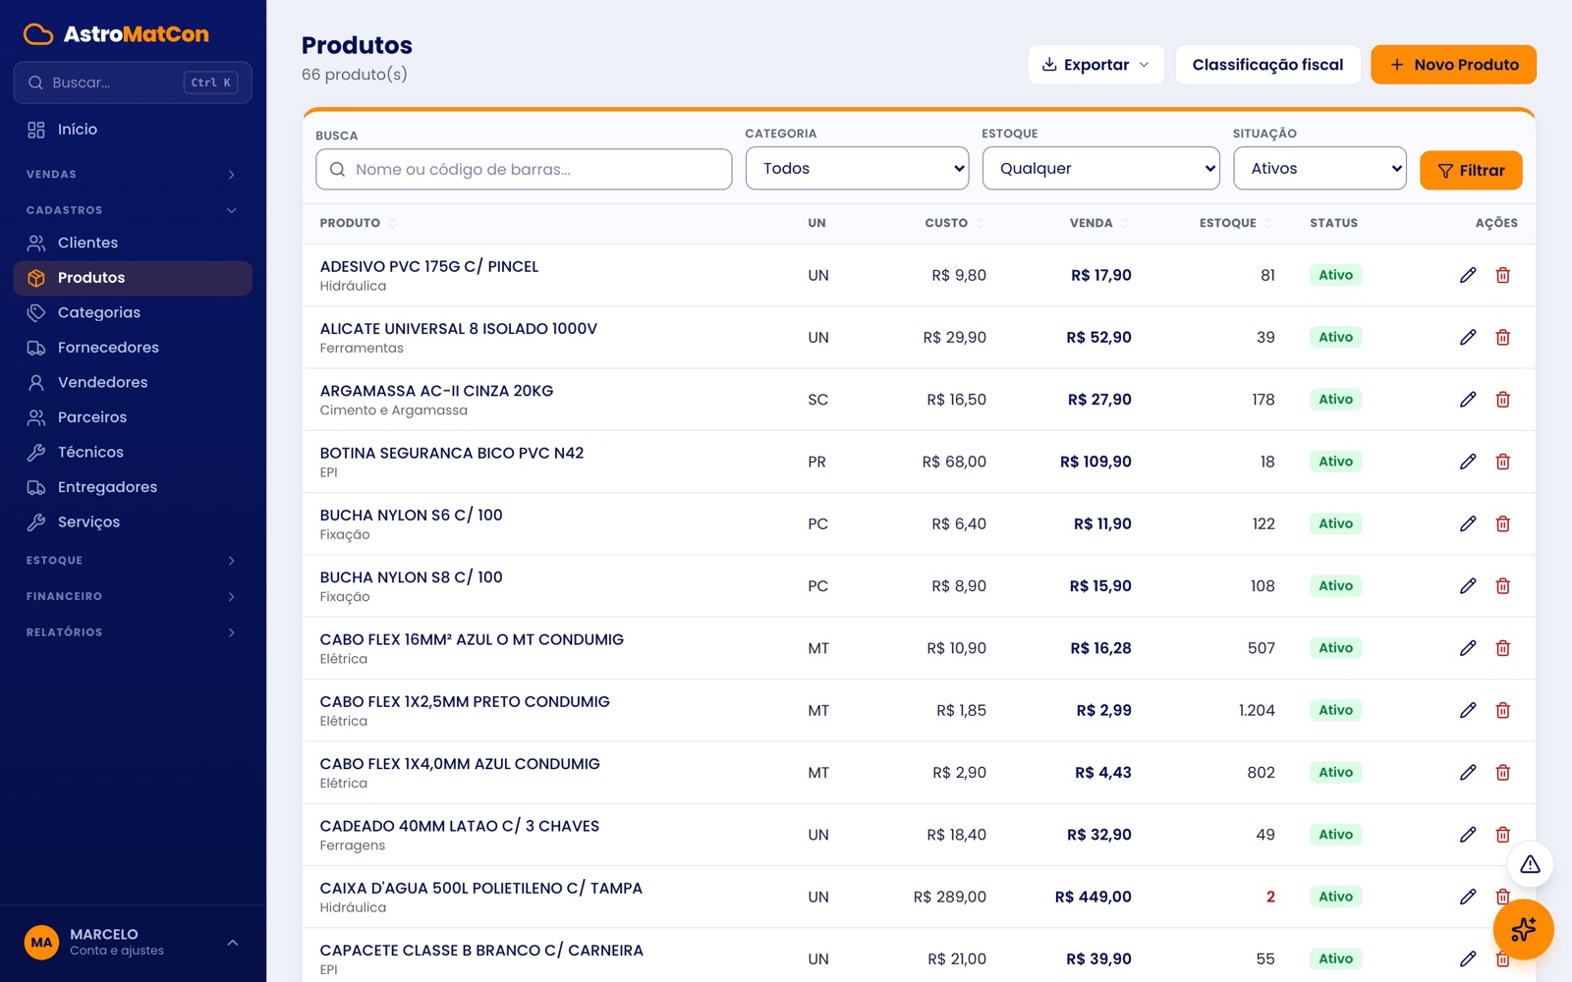Image resolution: width=1572 pixels, height=982 pixels.
Task: Expand the Vendas sidebar section
Action: 133,174
